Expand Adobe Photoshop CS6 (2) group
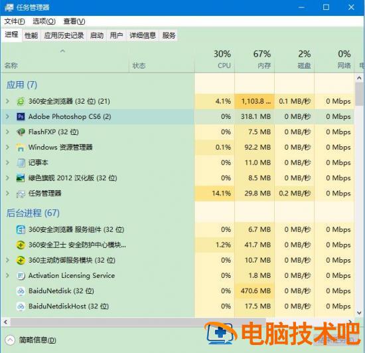365x353 pixels. (7, 116)
